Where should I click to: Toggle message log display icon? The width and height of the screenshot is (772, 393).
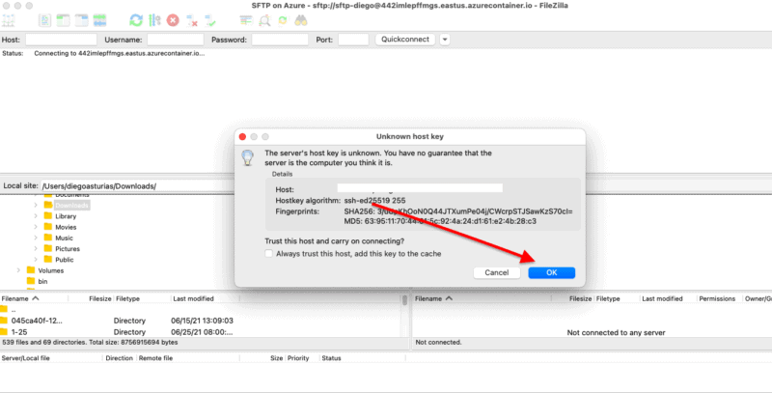point(44,20)
